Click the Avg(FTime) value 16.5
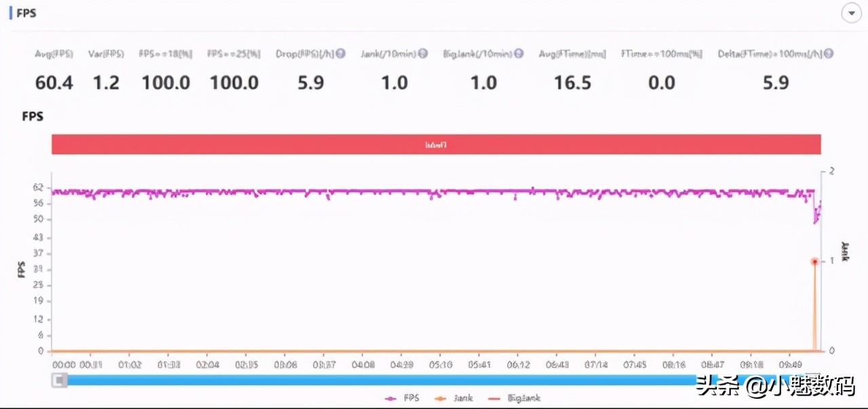Screen dimensions: 868x409 coord(573,83)
